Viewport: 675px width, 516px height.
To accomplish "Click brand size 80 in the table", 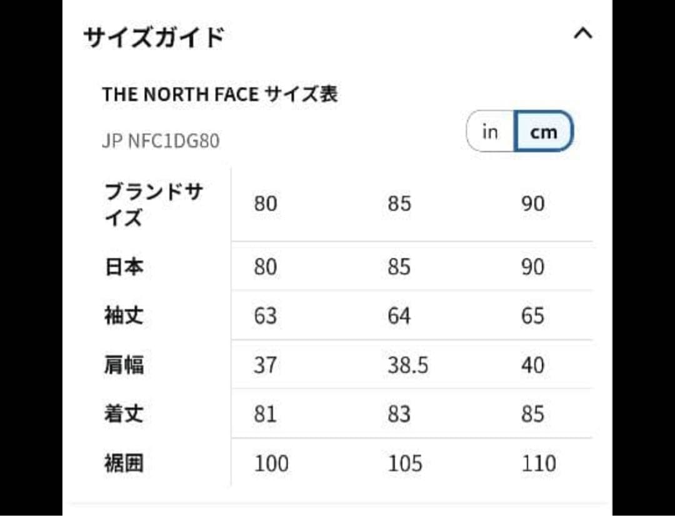I will (x=266, y=203).
